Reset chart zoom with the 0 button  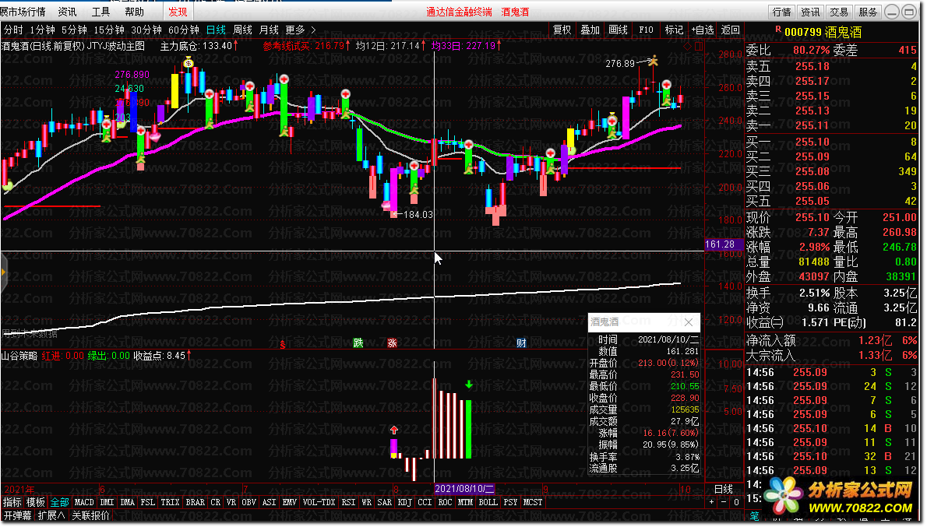coord(736,502)
